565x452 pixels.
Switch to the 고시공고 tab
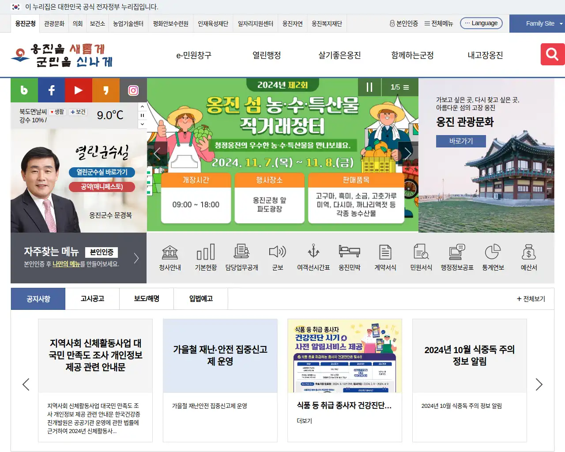(x=92, y=299)
